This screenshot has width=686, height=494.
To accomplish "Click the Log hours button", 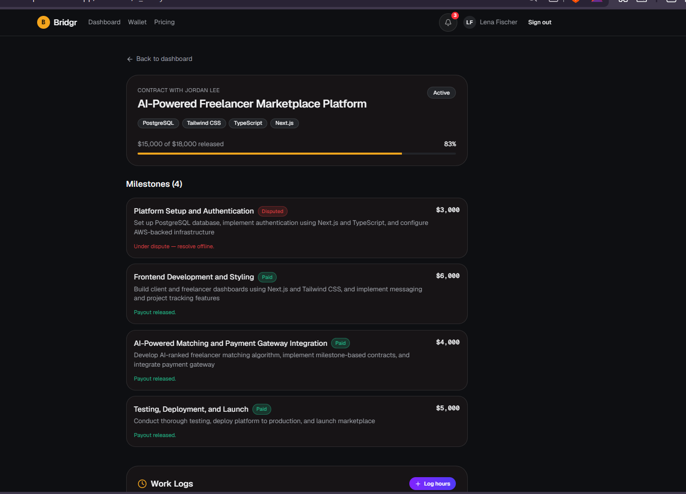I will click(x=433, y=484).
